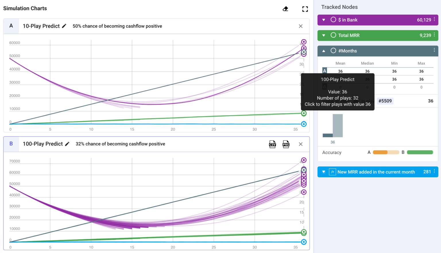This screenshot has width=441, height=253.
Task: Open play #5509 from the #Months panel
Action: click(385, 101)
